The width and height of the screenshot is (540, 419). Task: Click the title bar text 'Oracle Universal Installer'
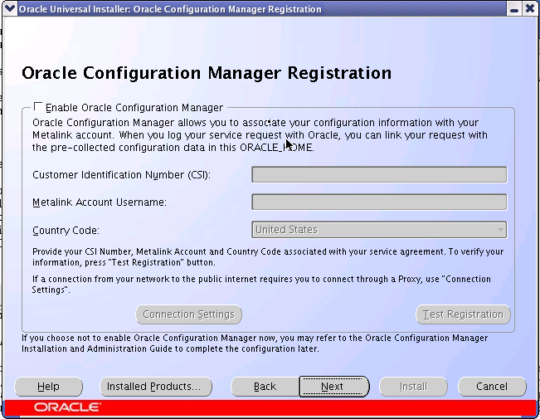[75, 9]
